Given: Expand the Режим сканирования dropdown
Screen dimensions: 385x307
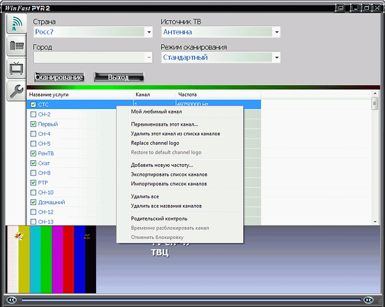Looking at the screenshot, I should (277, 58).
